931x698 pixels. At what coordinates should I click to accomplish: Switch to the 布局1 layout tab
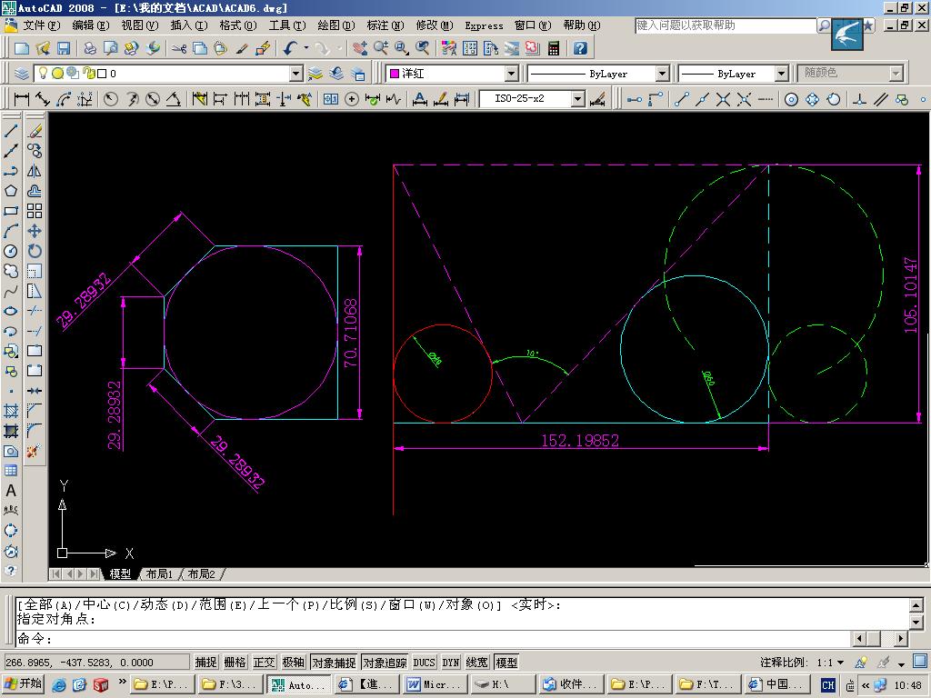[x=158, y=574]
